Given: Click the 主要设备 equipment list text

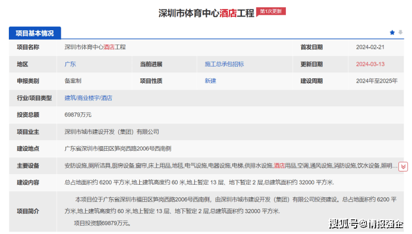Looking at the screenshot, I should pyautogui.click(x=231, y=166).
